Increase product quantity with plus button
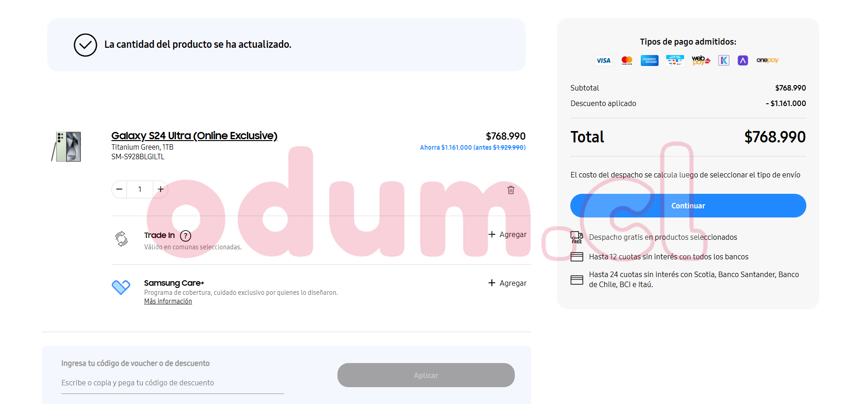 [x=161, y=189]
